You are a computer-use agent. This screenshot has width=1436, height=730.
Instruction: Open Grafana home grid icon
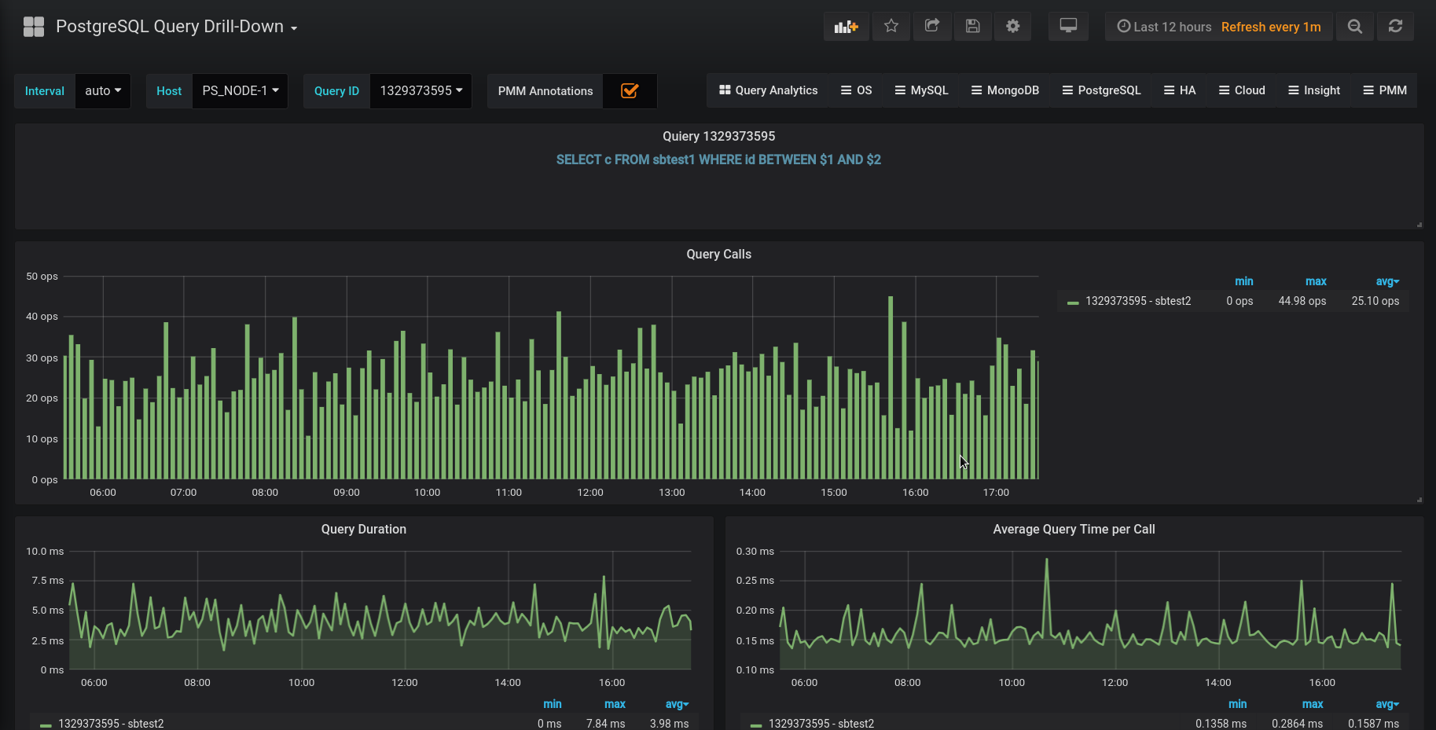pos(34,27)
